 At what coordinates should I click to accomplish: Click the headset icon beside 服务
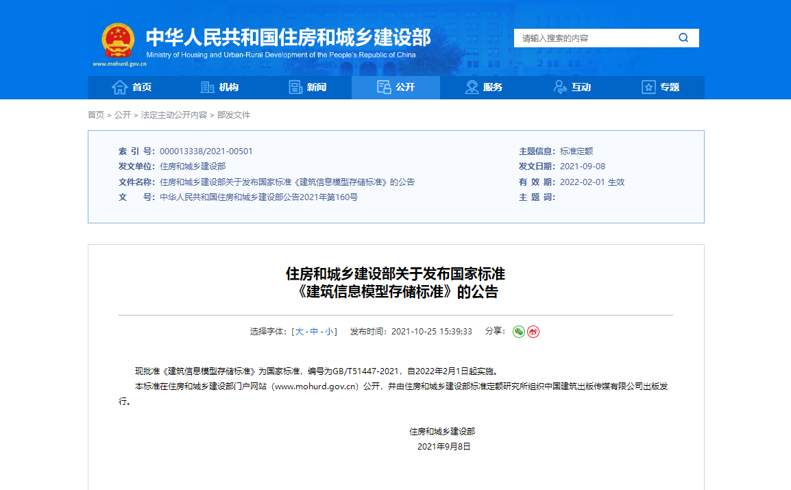click(472, 87)
